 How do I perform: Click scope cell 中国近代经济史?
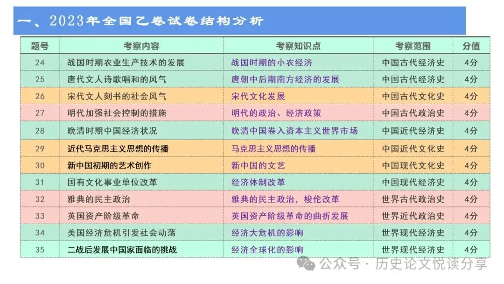(x=413, y=131)
